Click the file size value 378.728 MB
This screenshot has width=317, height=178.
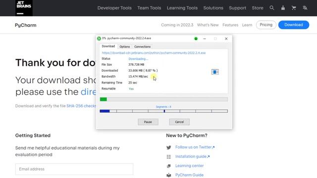pyautogui.click(x=136, y=65)
